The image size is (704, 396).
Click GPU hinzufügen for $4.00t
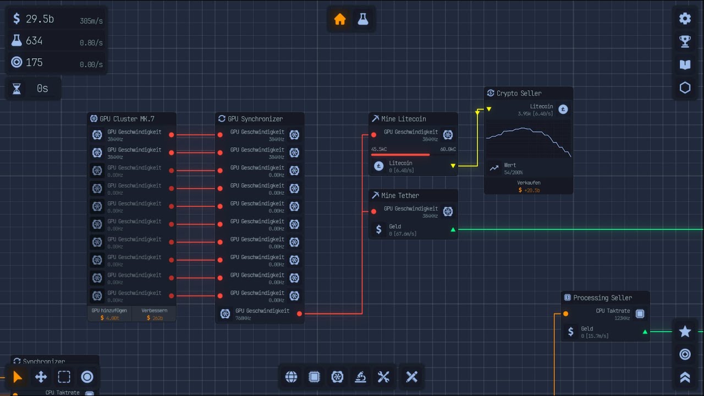pos(109,314)
